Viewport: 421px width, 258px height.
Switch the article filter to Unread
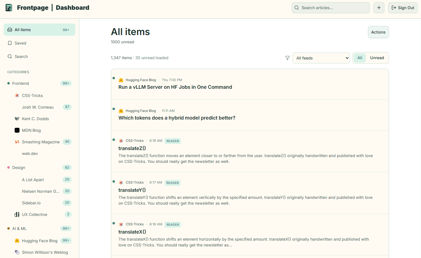[377, 58]
